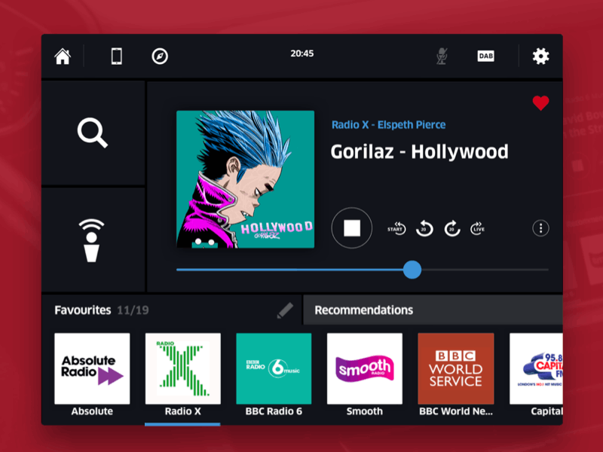Image resolution: width=603 pixels, height=452 pixels.
Task: Rewind playback 20 seconds
Action: pos(424,228)
